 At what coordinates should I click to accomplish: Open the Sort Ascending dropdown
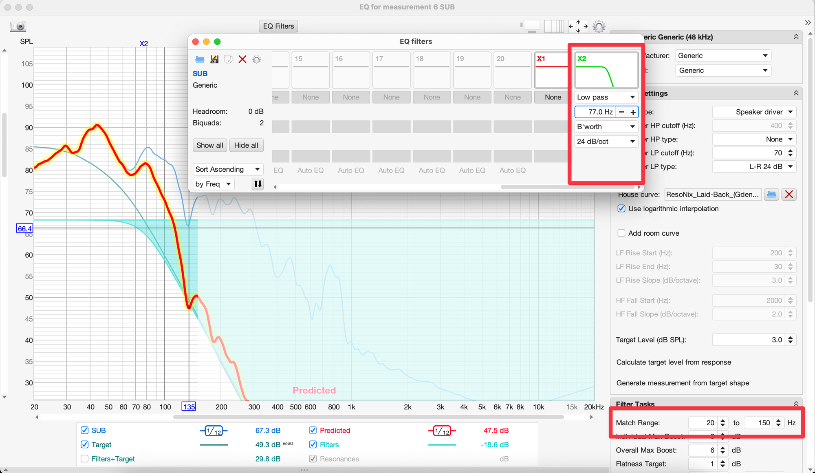227,169
